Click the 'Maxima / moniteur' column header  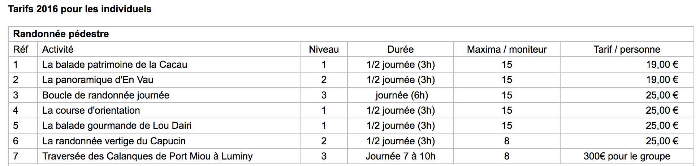(x=506, y=49)
